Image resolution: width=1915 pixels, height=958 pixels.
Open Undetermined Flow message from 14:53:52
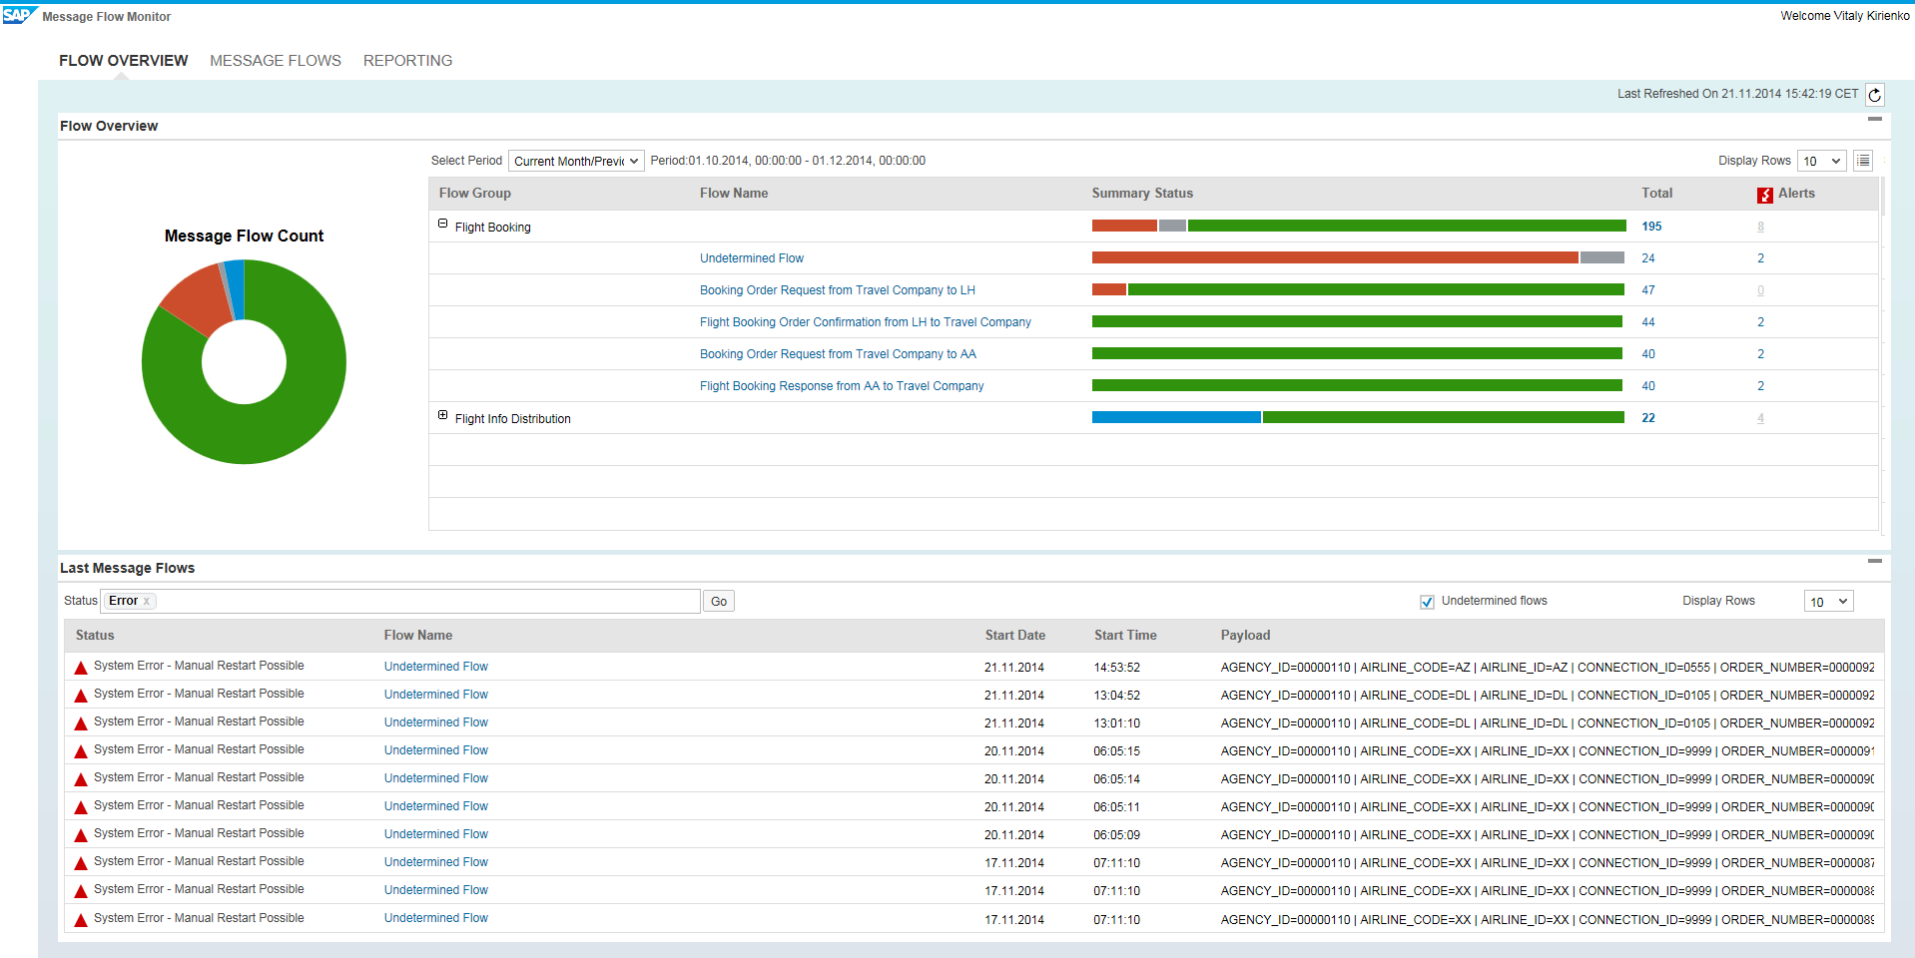[x=435, y=667]
